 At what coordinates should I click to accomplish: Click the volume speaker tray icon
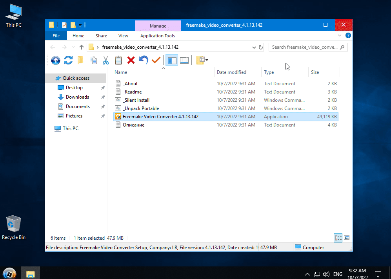[326, 274]
